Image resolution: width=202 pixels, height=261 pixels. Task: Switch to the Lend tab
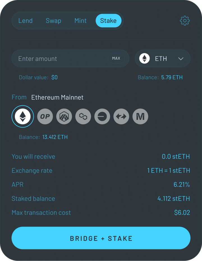coord(26,21)
